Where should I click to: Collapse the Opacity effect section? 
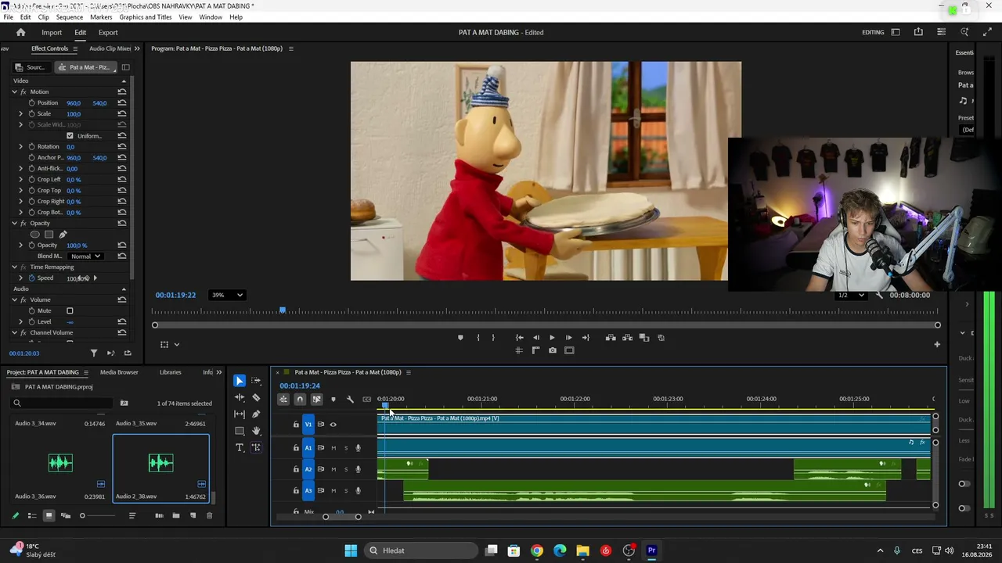point(14,223)
